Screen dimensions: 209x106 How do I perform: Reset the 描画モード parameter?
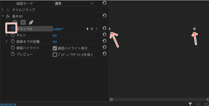(x=104, y=3)
